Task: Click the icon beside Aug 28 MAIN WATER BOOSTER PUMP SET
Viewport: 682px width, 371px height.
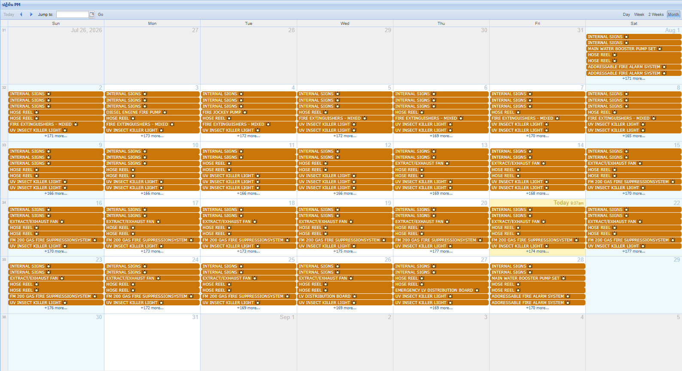Action: pyautogui.click(x=563, y=278)
